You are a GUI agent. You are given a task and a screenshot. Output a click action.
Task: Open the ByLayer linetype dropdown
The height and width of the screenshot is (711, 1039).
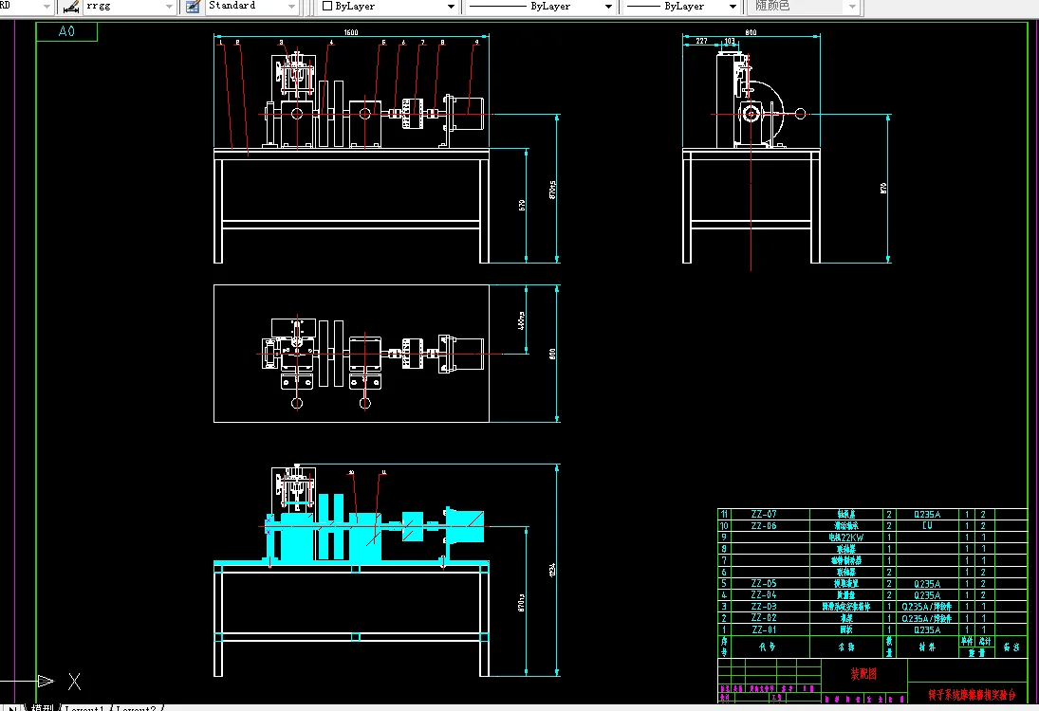click(x=608, y=7)
